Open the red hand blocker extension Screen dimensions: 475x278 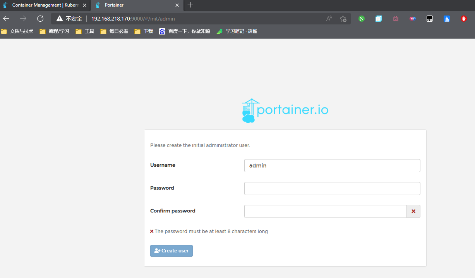[464, 19]
